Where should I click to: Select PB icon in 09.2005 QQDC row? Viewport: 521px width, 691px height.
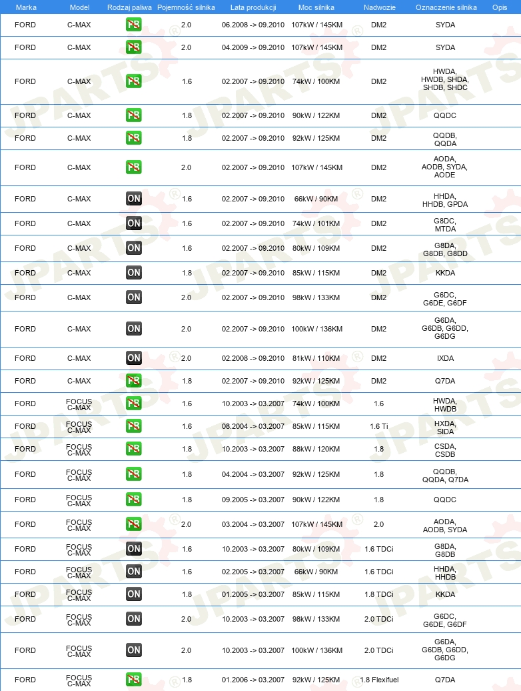click(134, 500)
